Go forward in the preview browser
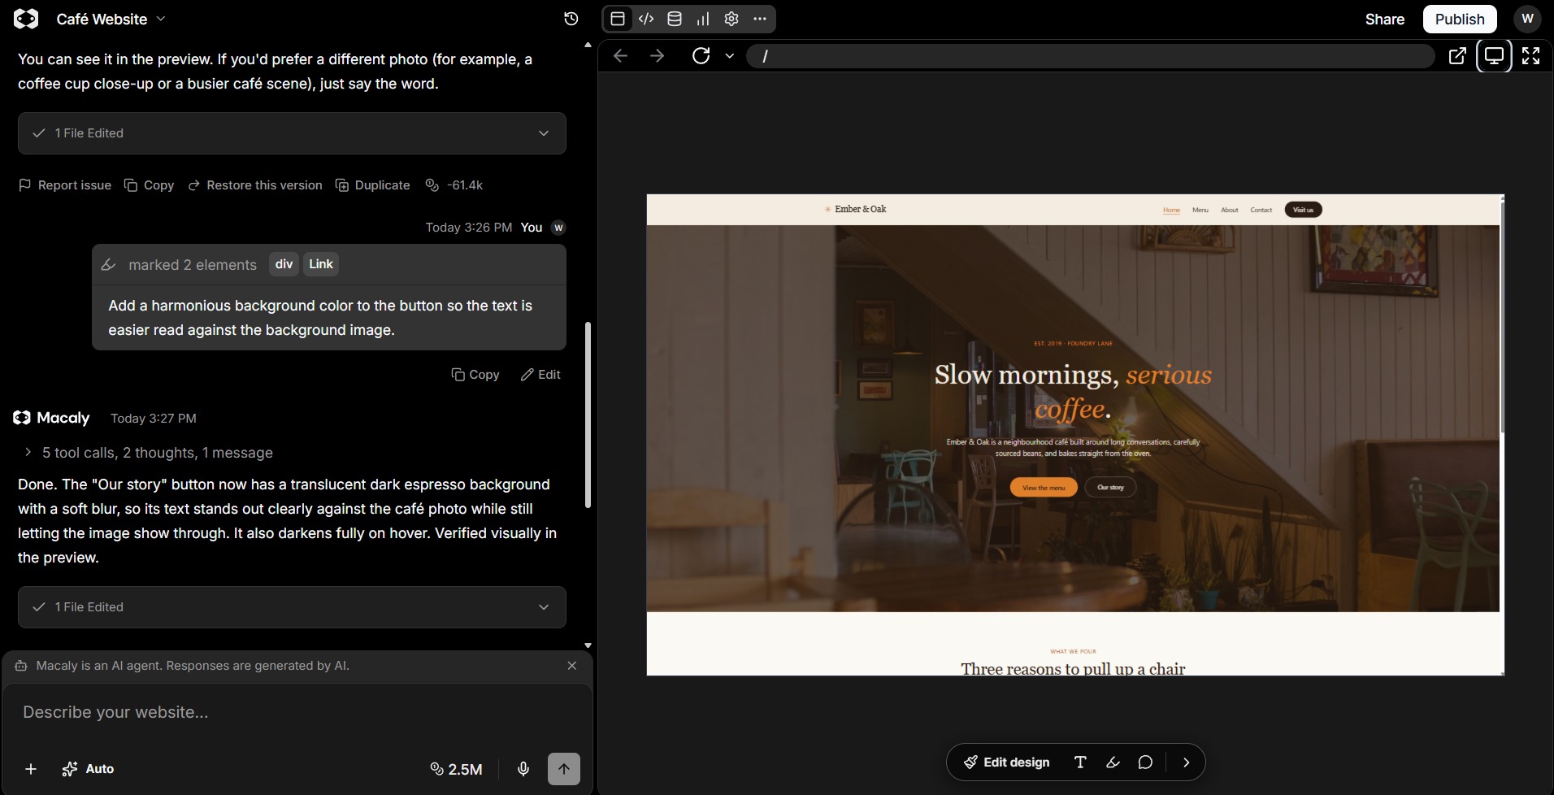Screen dimensions: 1554x795 pos(658,55)
